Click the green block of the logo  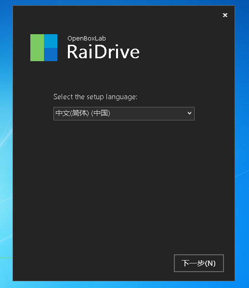pos(37,48)
